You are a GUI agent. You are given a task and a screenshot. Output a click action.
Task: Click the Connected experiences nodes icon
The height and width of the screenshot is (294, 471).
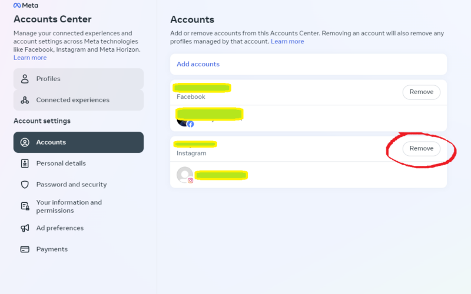(x=25, y=100)
